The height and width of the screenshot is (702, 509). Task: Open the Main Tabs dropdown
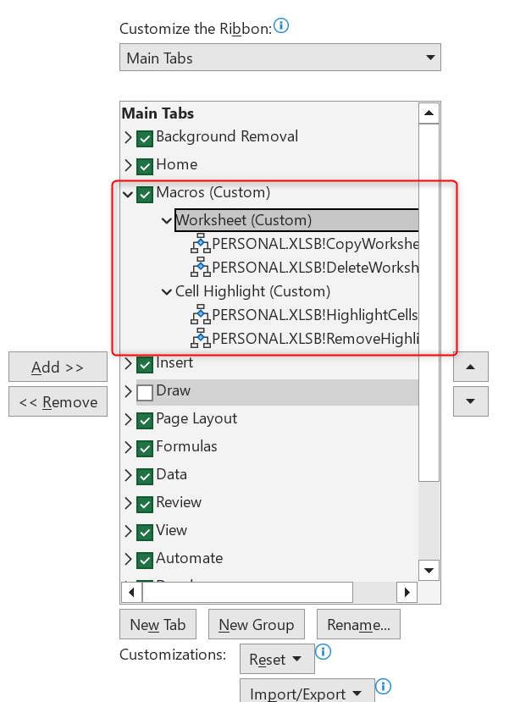[x=280, y=58]
